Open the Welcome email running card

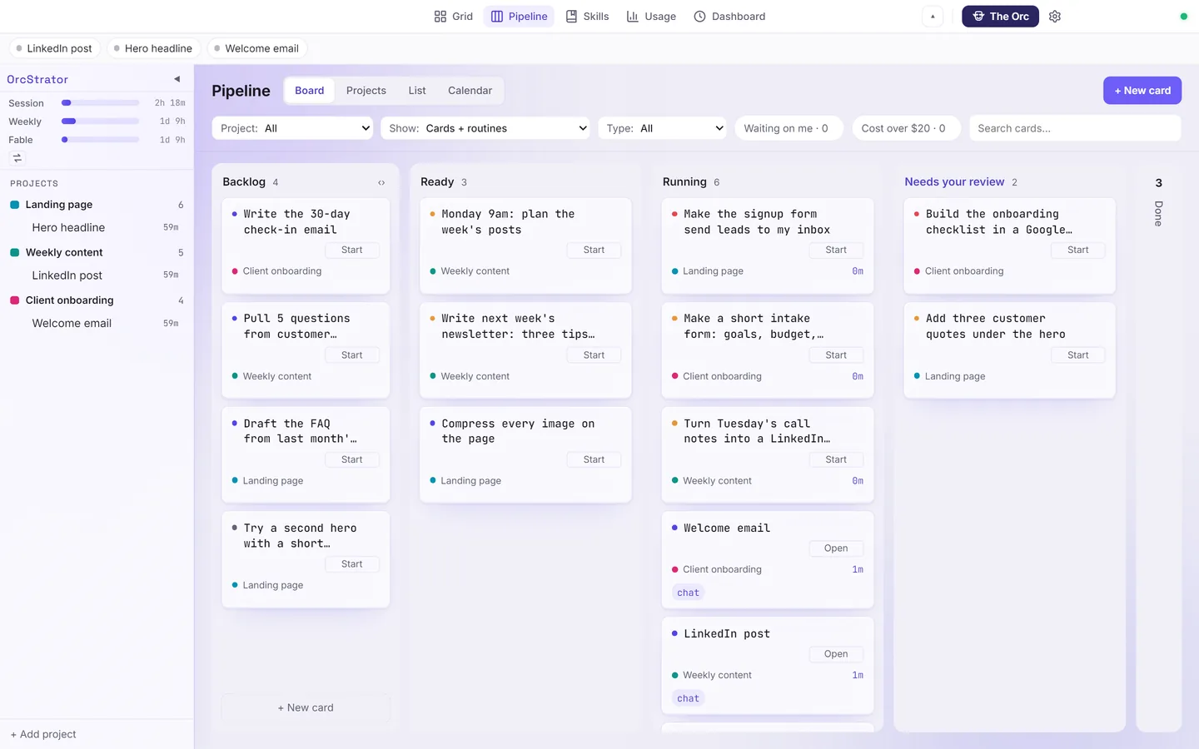pyautogui.click(x=836, y=548)
